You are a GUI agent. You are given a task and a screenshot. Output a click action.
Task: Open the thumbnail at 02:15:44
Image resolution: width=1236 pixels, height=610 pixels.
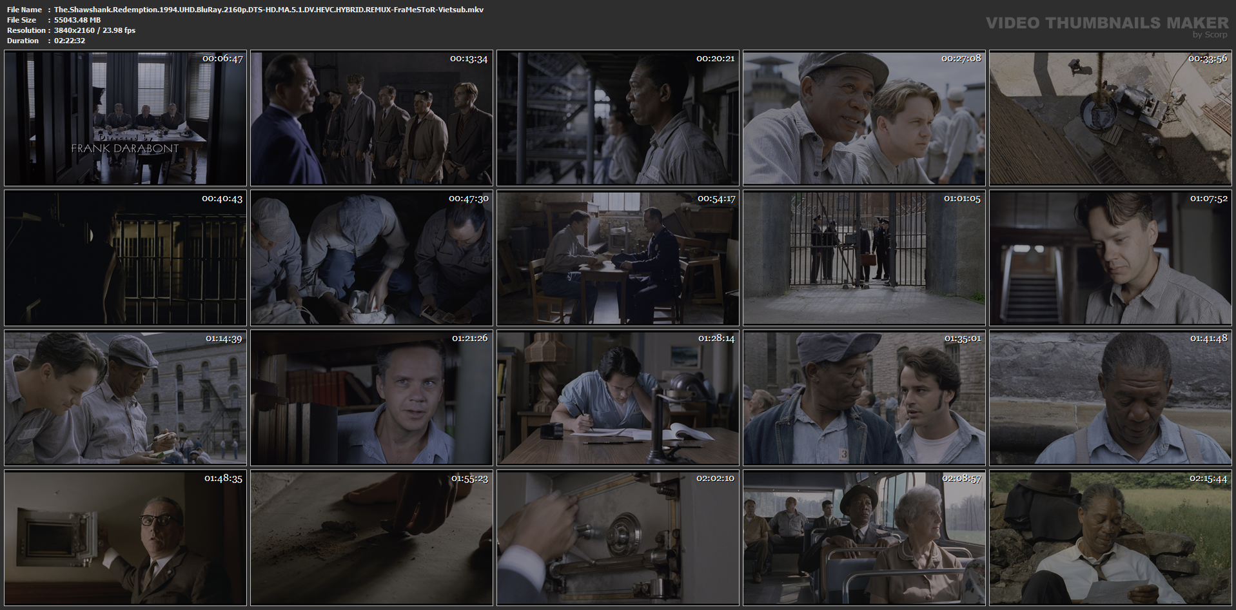pyautogui.click(x=1110, y=538)
